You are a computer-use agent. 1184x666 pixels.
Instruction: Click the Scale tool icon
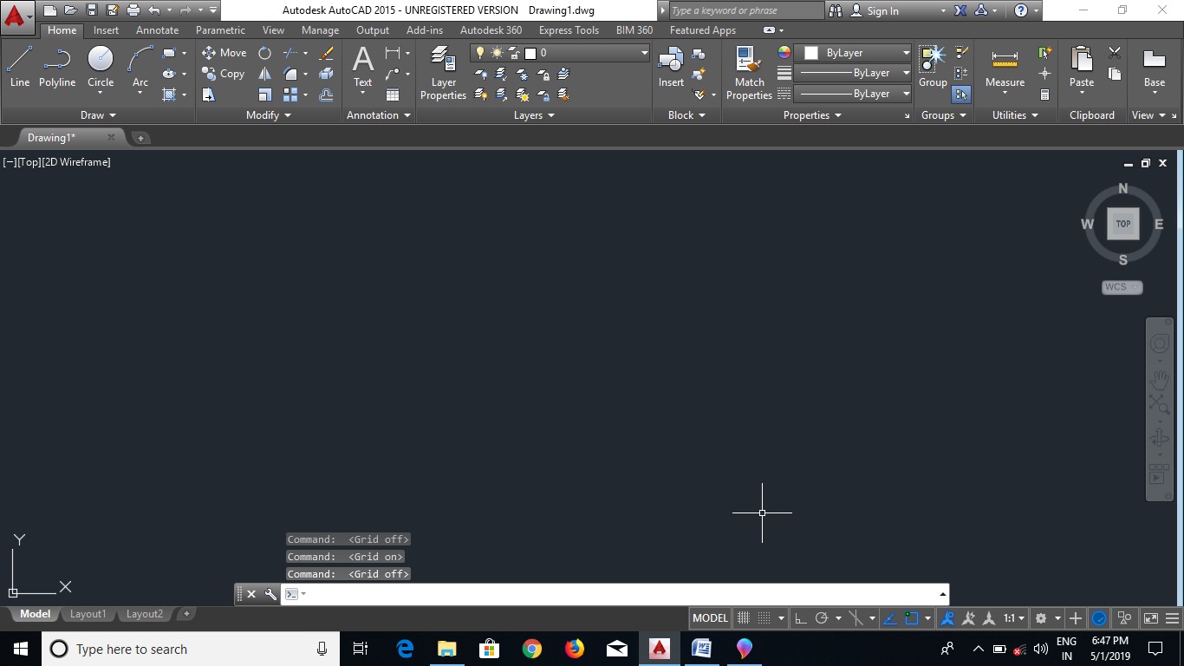coord(264,95)
